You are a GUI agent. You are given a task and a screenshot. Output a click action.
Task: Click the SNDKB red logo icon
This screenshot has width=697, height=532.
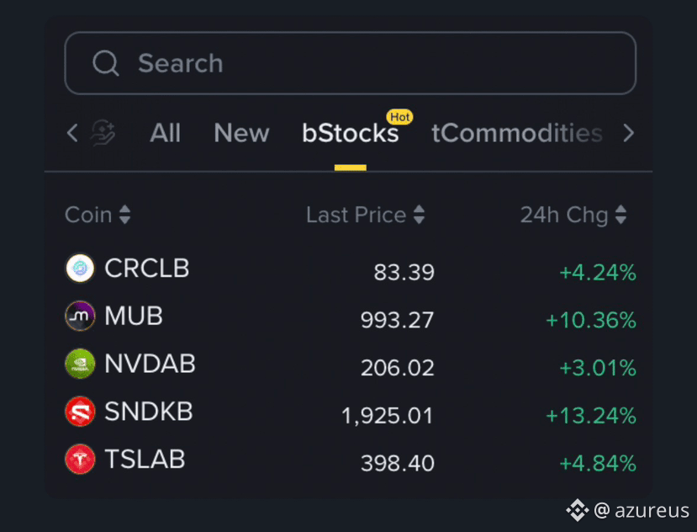point(80,412)
